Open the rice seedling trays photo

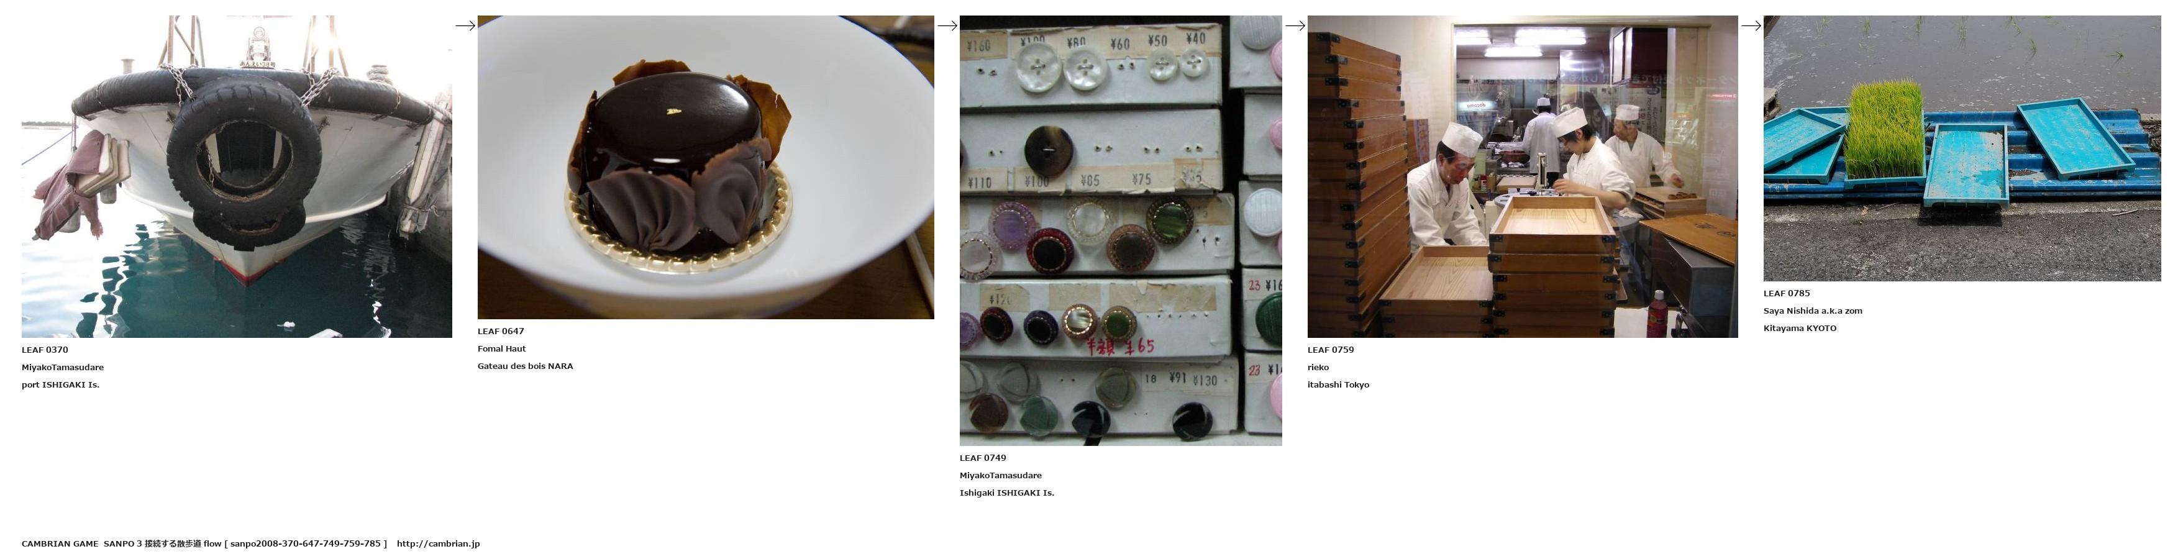point(1962,148)
